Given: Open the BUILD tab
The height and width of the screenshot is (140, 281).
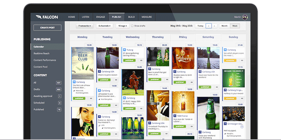Looking at the screenshot, I should click(131, 17).
